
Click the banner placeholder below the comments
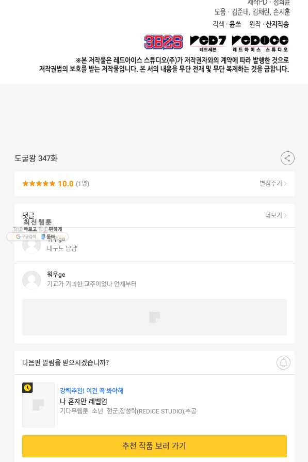(x=154, y=317)
